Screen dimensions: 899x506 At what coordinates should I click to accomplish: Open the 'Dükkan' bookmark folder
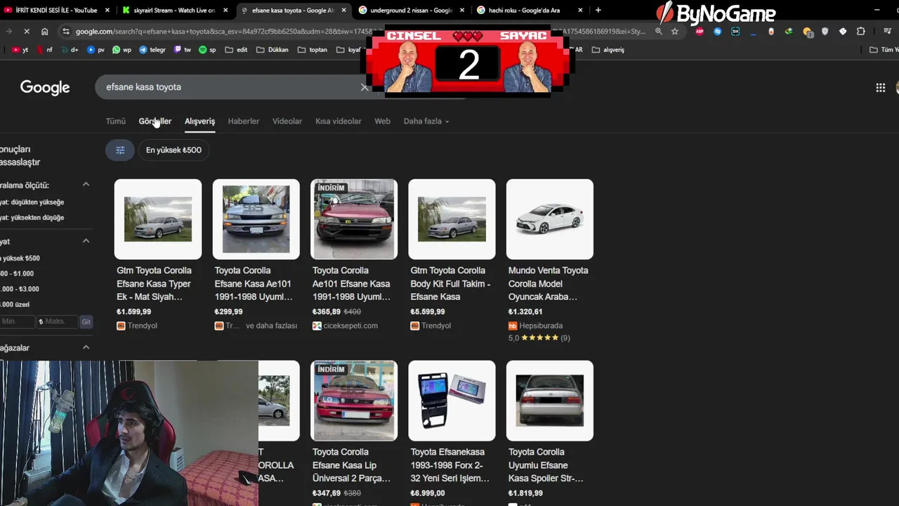point(272,50)
